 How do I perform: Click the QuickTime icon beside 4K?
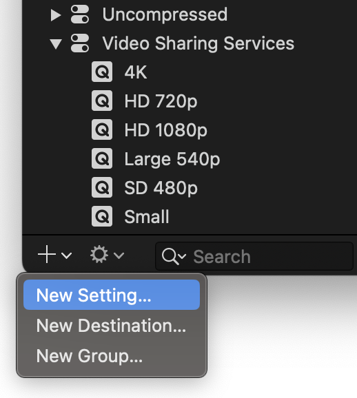[102, 72]
